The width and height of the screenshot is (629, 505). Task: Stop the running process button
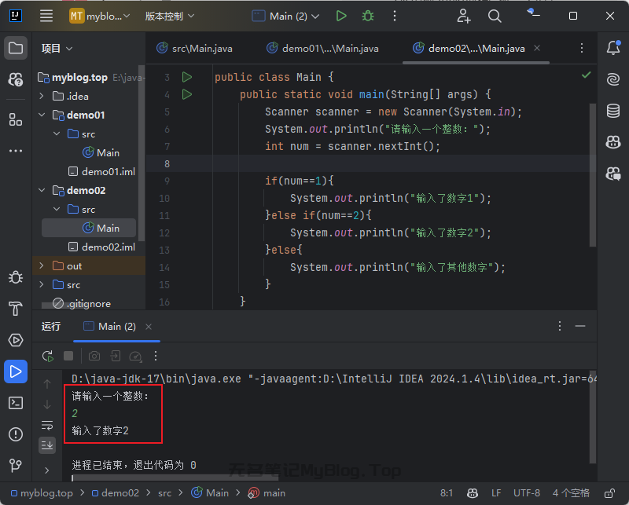[68, 356]
